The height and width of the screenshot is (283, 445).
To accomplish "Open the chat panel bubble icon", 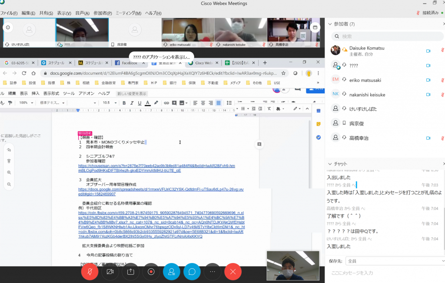I will [x=192, y=272].
